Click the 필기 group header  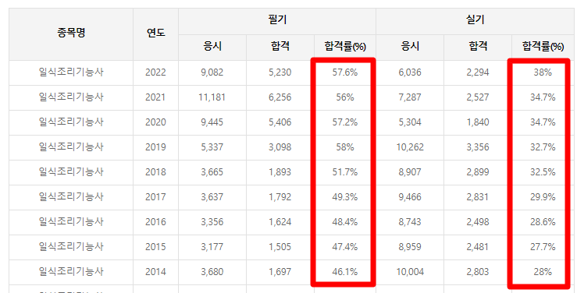pos(277,19)
